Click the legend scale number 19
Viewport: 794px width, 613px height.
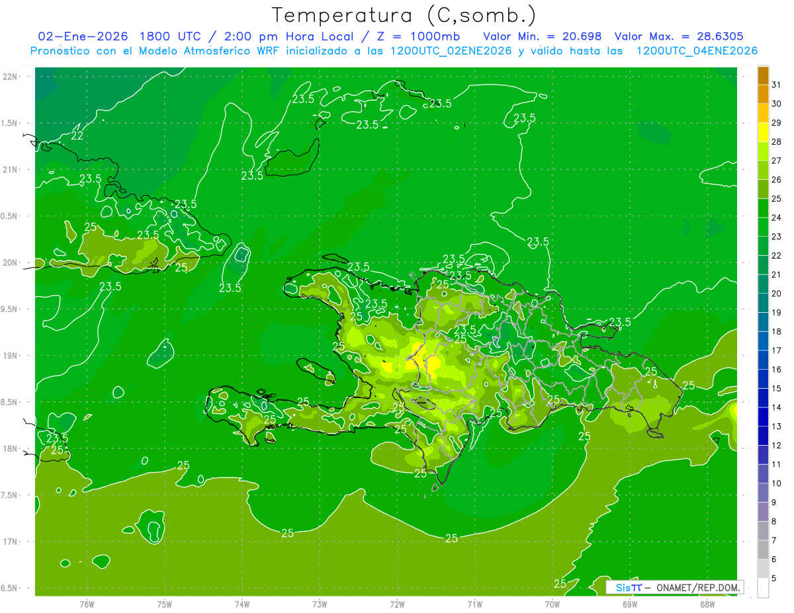point(777,313)
